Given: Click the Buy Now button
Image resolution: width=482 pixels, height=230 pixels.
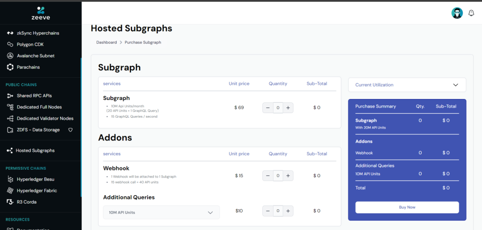Looking at the screenshot, I should 407,207.
